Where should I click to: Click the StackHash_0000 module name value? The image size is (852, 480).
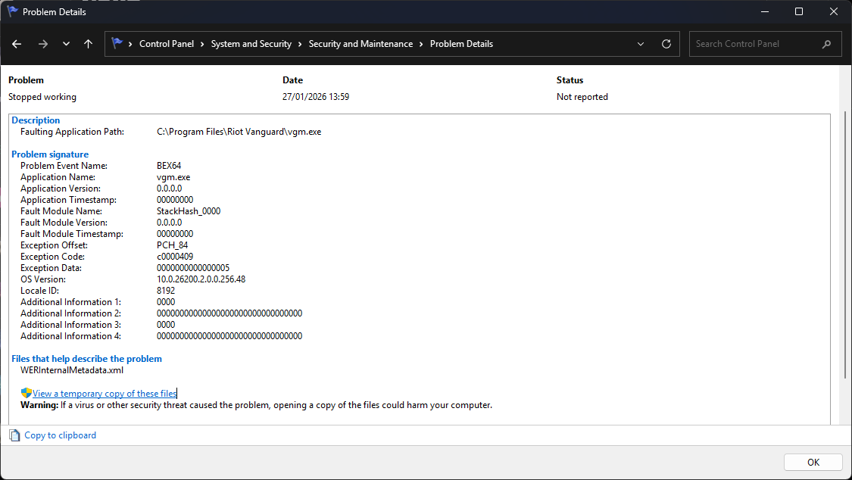pos(189,210)
